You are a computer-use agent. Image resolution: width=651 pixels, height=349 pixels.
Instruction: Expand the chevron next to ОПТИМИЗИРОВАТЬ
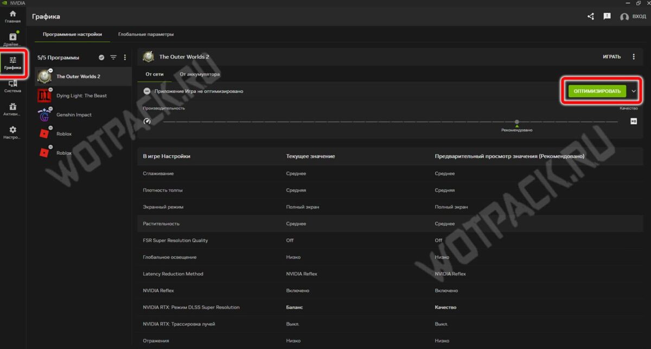(634, 91)
